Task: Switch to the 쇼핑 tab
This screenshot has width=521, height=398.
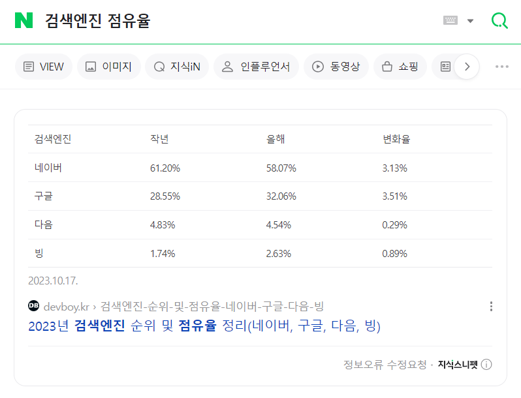Action: [400, 67]
